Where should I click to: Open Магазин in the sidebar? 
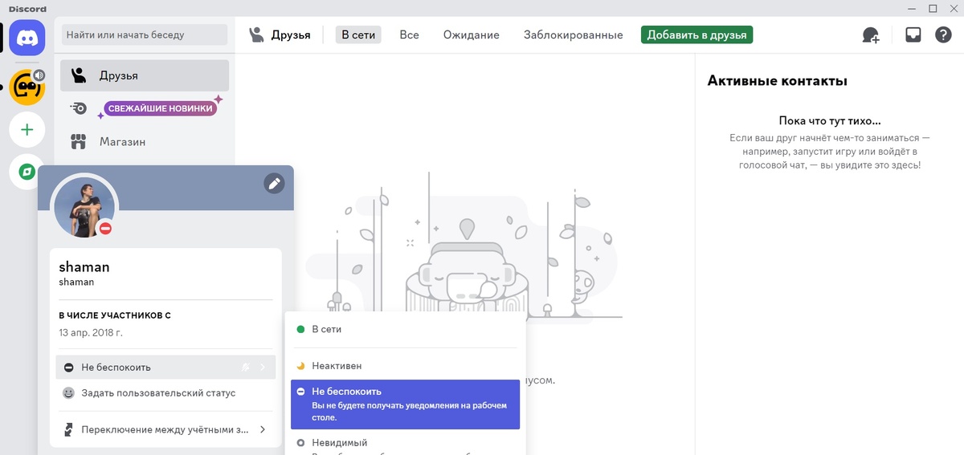point(145,142)
